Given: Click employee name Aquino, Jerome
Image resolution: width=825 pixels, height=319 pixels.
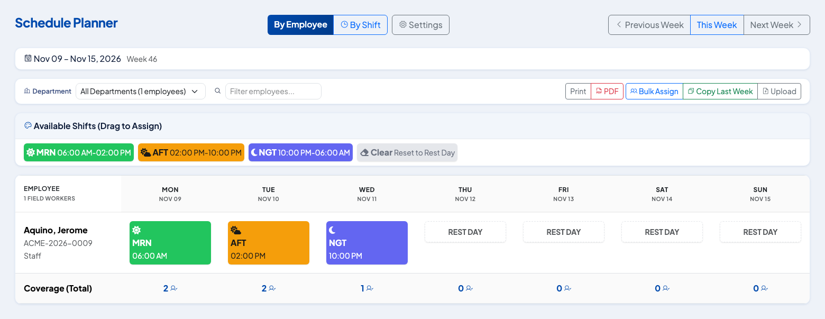Looking at the screenshot, I should coord(56,230).
